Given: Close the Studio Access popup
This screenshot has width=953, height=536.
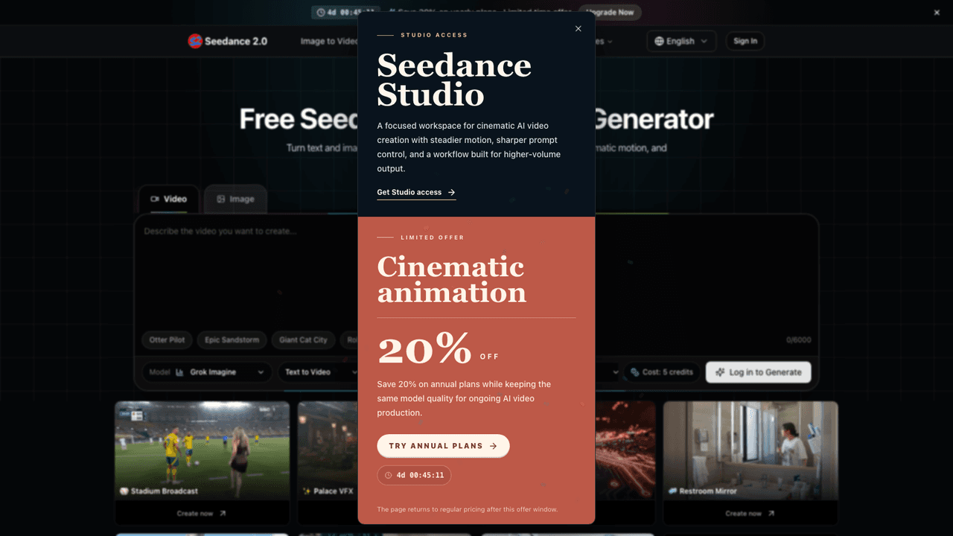Looking at the screenshot, I should (x=579, y=29).
